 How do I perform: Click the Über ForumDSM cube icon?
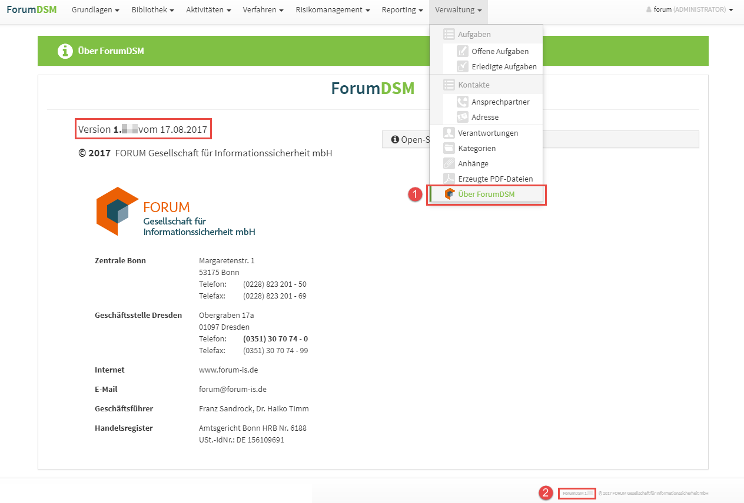coord(450,194)
